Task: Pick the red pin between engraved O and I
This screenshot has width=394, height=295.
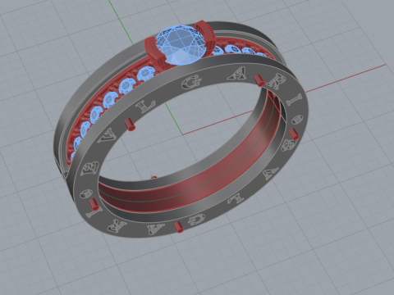Action: (94, 204)
